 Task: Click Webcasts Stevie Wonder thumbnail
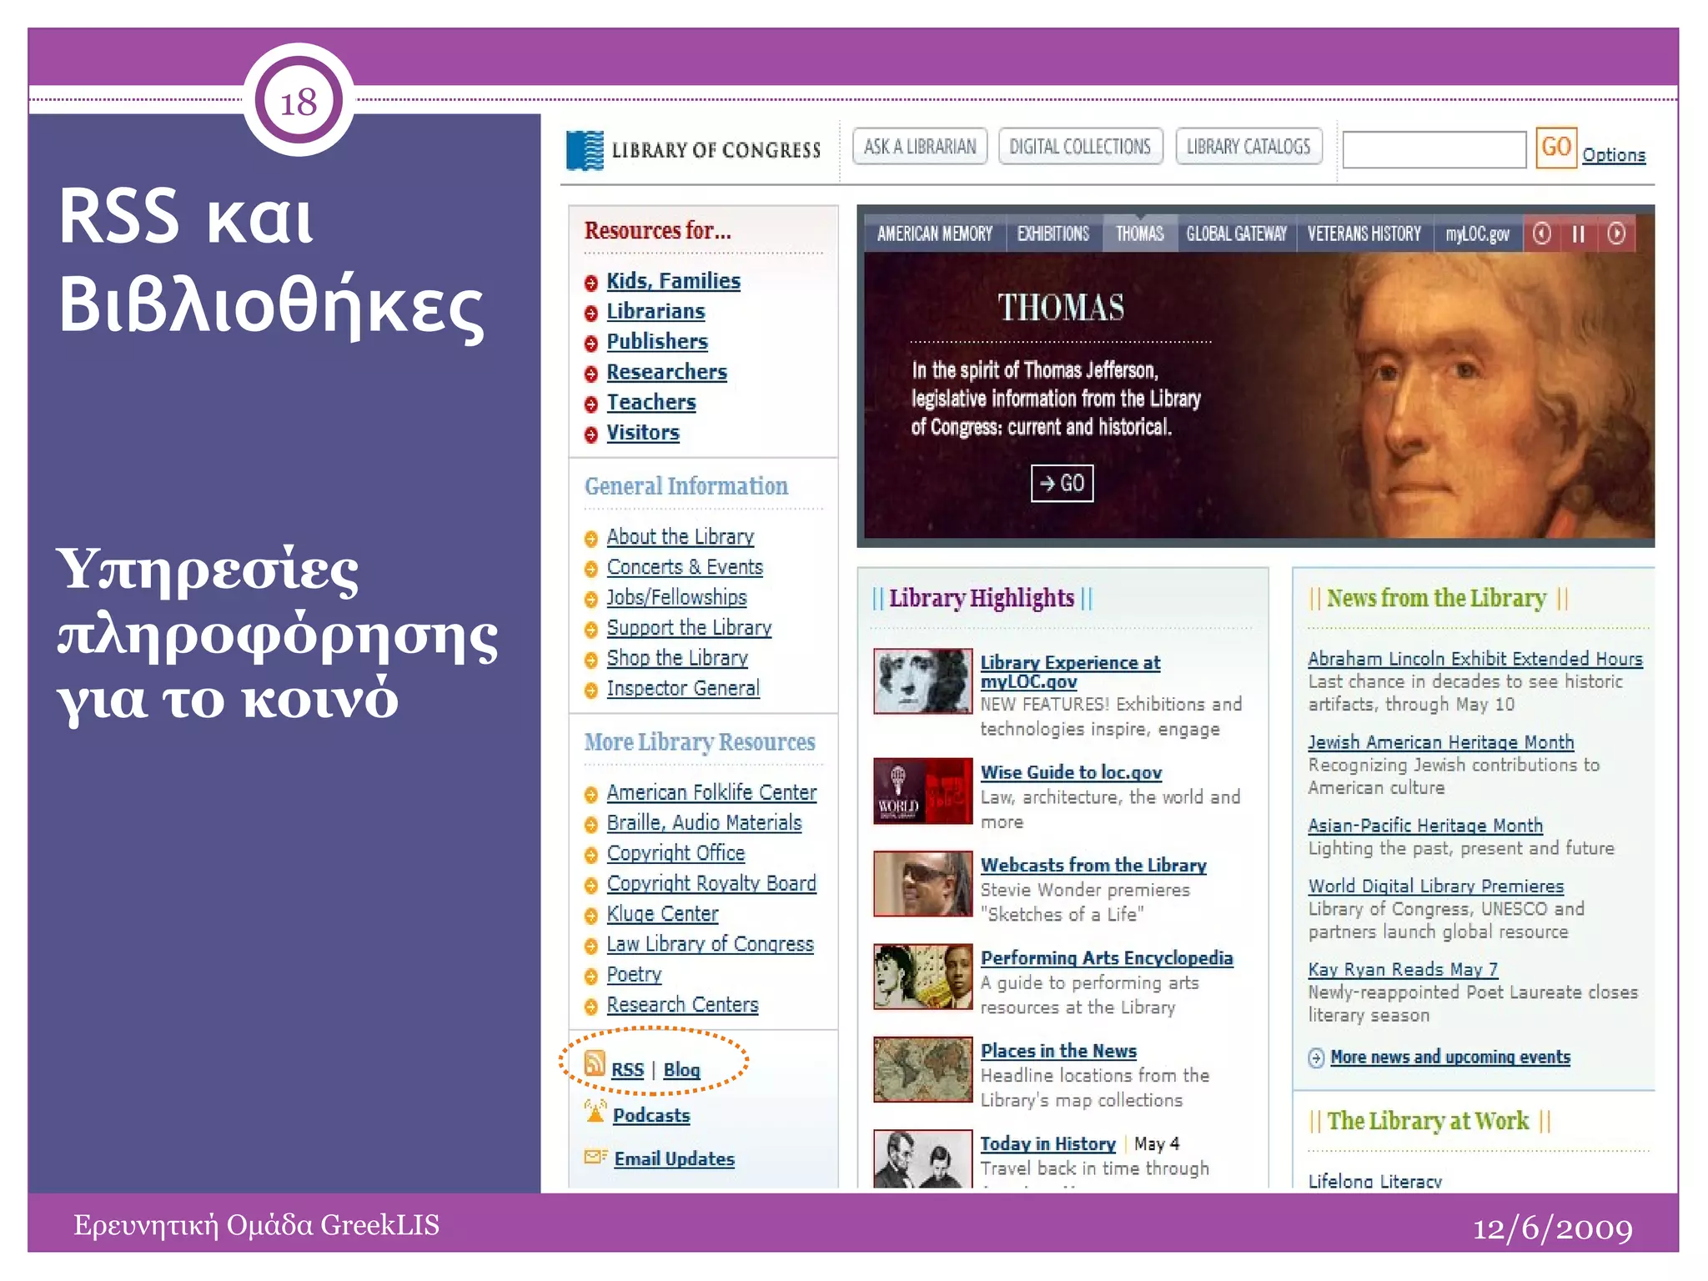(x=922, y=883)
